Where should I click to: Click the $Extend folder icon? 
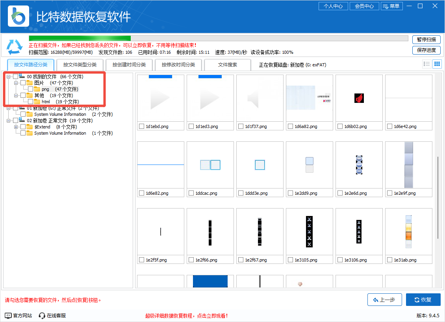30,126
